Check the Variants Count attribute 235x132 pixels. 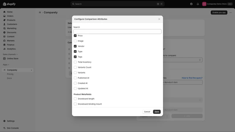tap(75, 67)
